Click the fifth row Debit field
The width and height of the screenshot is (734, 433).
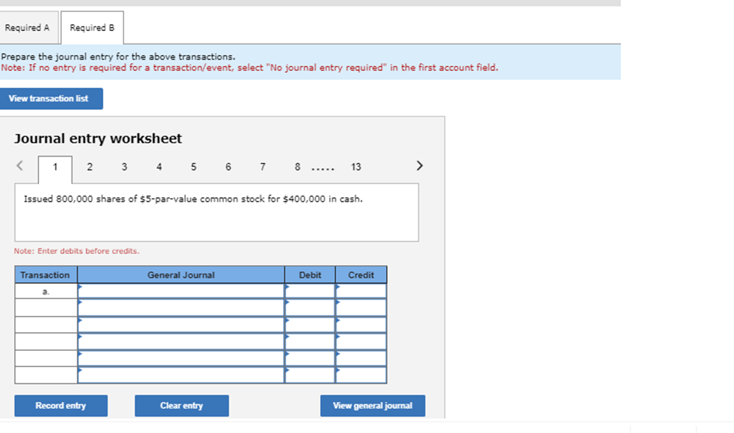[x=310, y=358]
